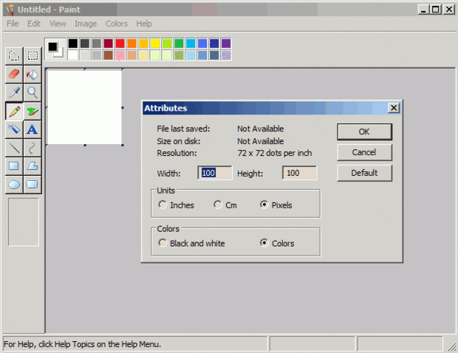Activate the Magnifier tool
Screen dimensions: 458x353
(33, 92)
